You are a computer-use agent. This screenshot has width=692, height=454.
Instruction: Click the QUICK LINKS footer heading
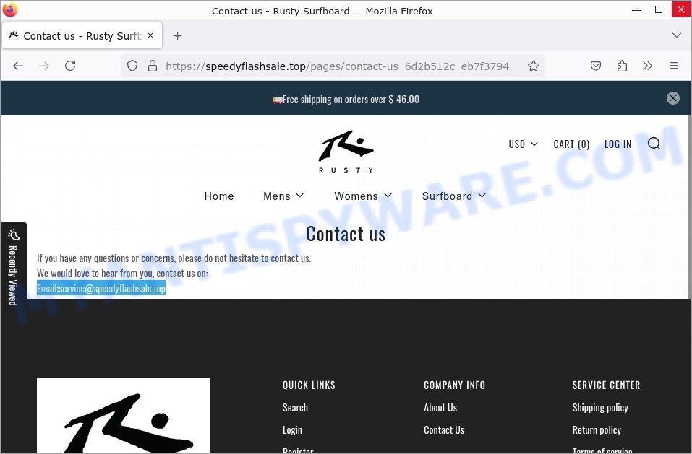pos(309,385)
